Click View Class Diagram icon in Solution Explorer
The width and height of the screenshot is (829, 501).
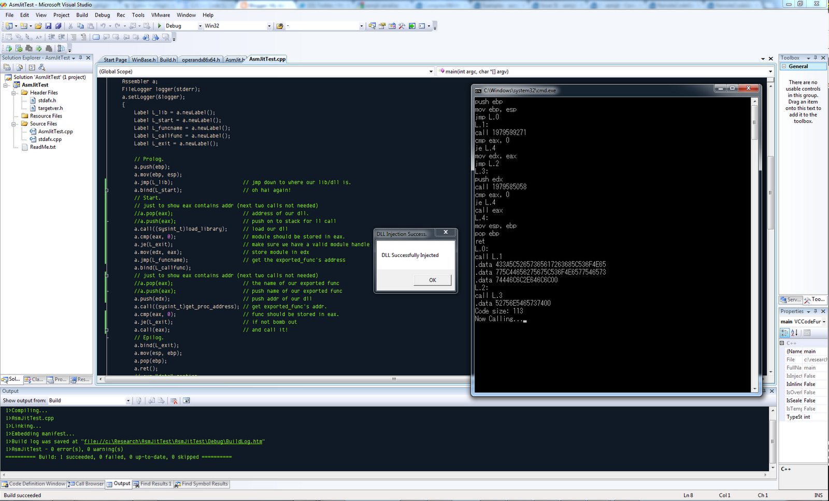41,67
